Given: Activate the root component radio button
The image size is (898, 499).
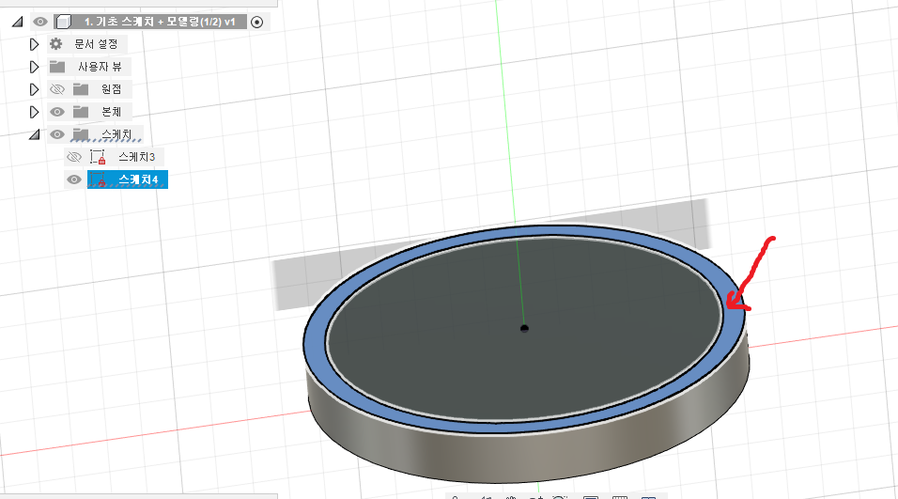Looking at the screenshot, I should point(257,23).
